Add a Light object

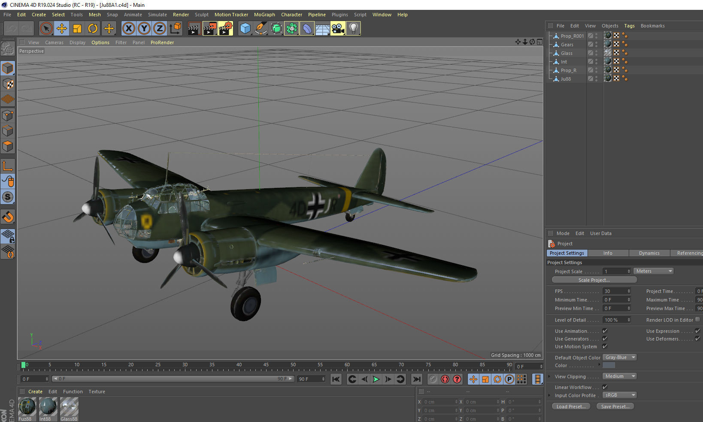pos(353,29)
